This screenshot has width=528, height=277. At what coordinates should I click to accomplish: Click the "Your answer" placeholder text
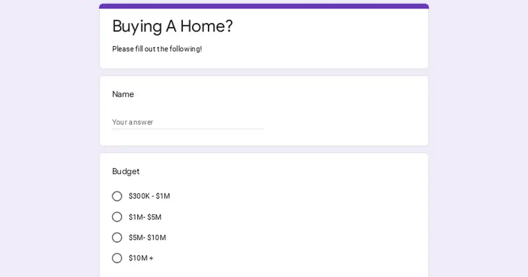(132, 122)
